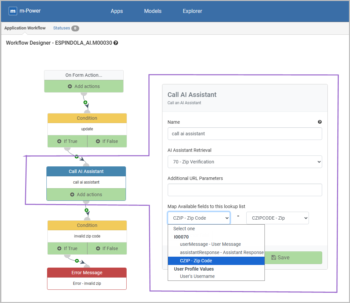Click the m-Power logo icon
Image resolution: width=350 pixels, height=303 pixels.
pyautogui.click(x=13, y=11)
